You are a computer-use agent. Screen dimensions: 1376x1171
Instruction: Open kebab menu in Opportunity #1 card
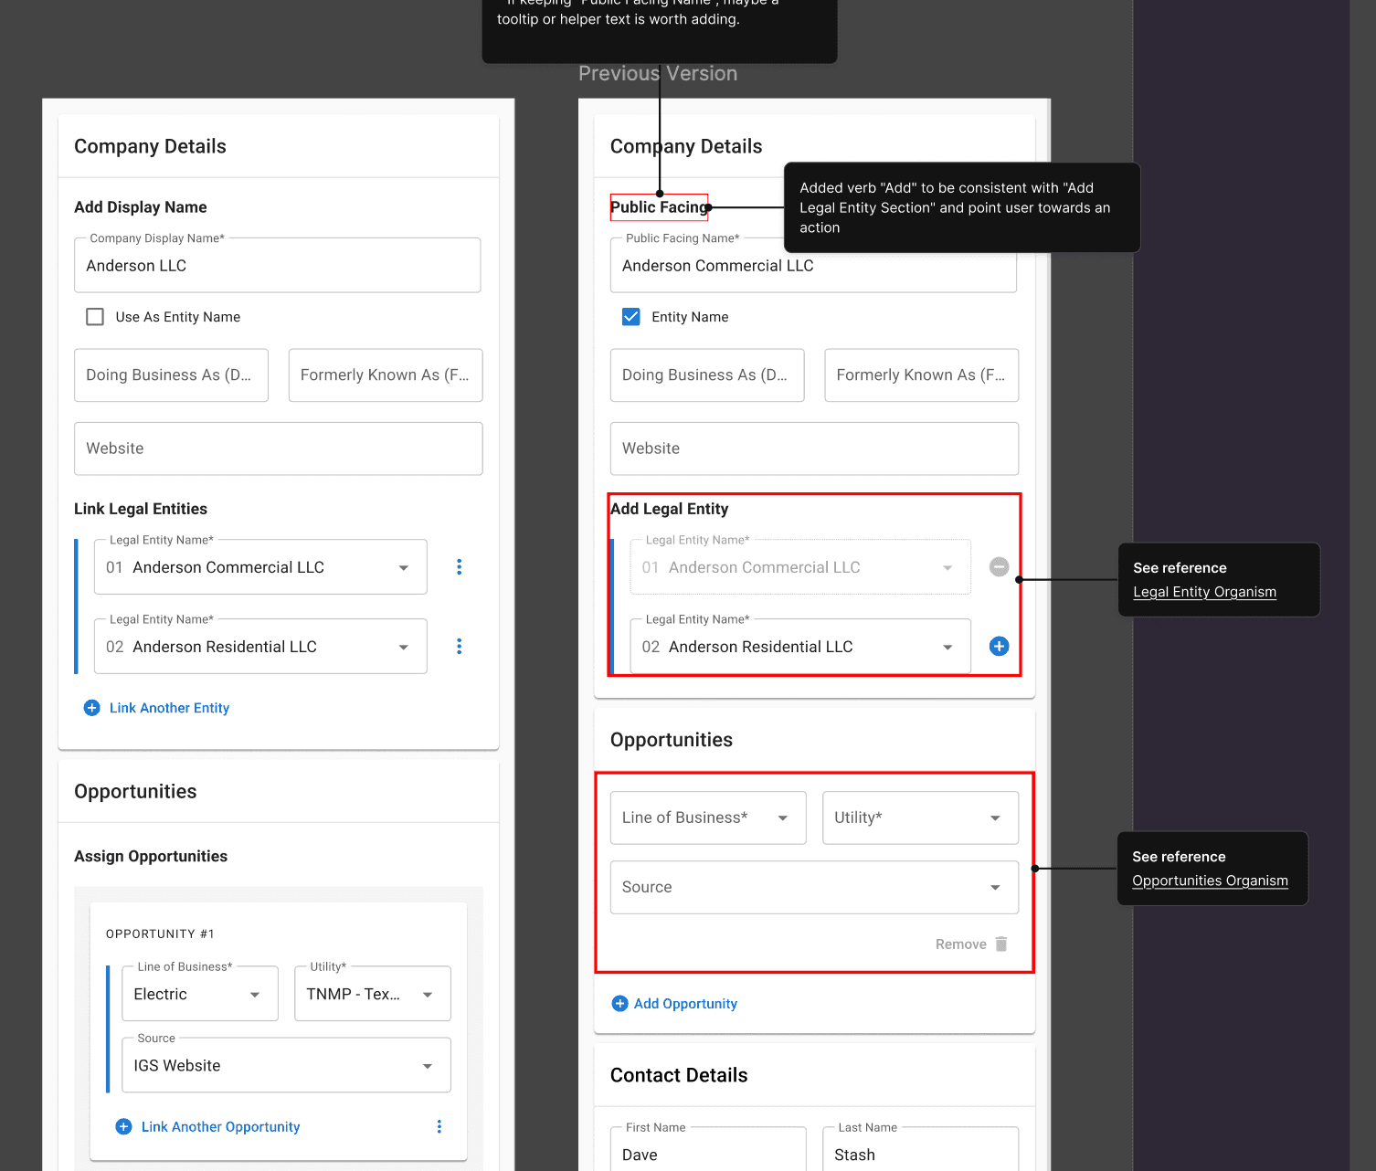coord(439,1127)
